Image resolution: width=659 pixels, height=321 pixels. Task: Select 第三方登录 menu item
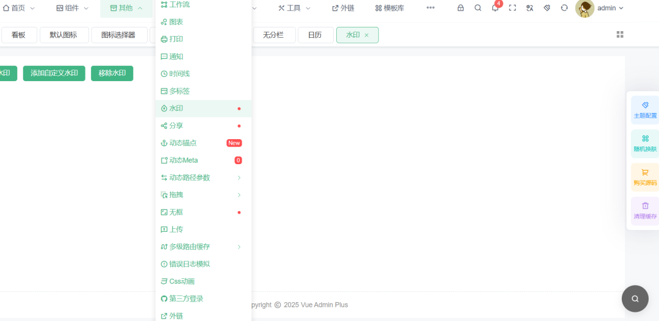click(203, 299)
